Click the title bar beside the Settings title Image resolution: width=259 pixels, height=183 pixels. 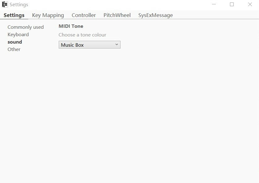point(116,4)
